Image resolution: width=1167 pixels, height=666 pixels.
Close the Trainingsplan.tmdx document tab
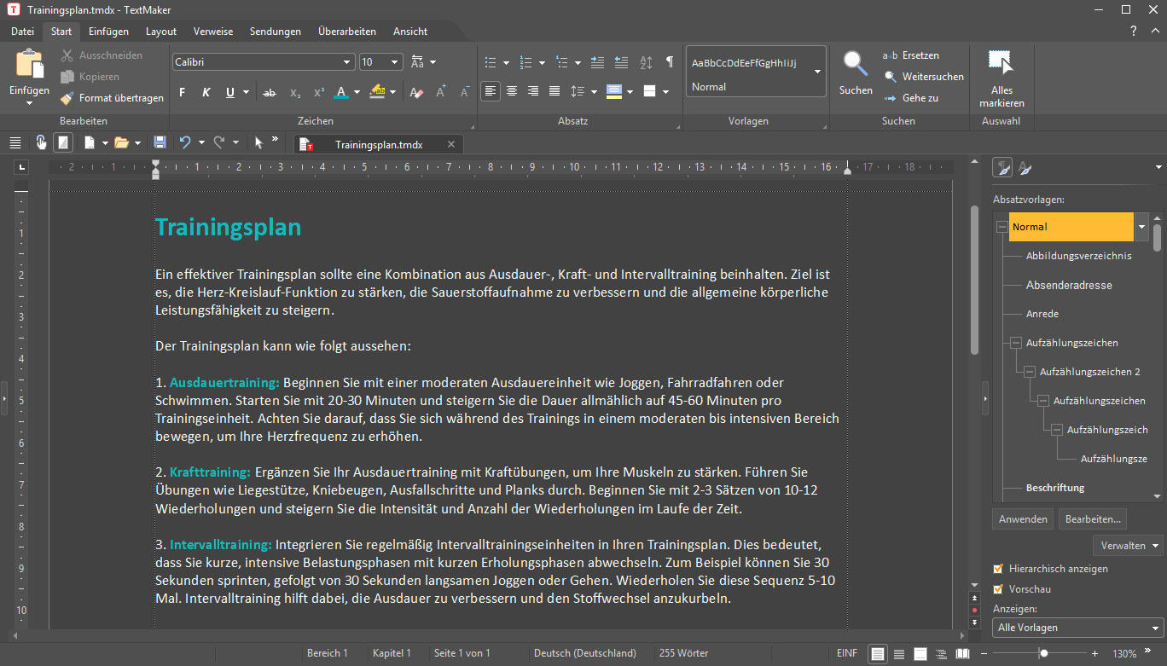coord(451,144)
